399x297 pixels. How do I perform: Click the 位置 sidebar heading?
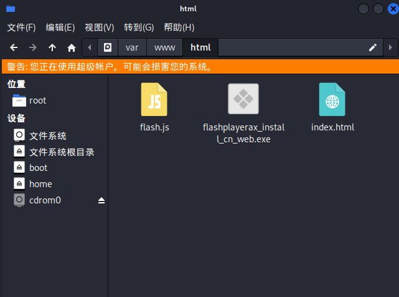point(16,84)
